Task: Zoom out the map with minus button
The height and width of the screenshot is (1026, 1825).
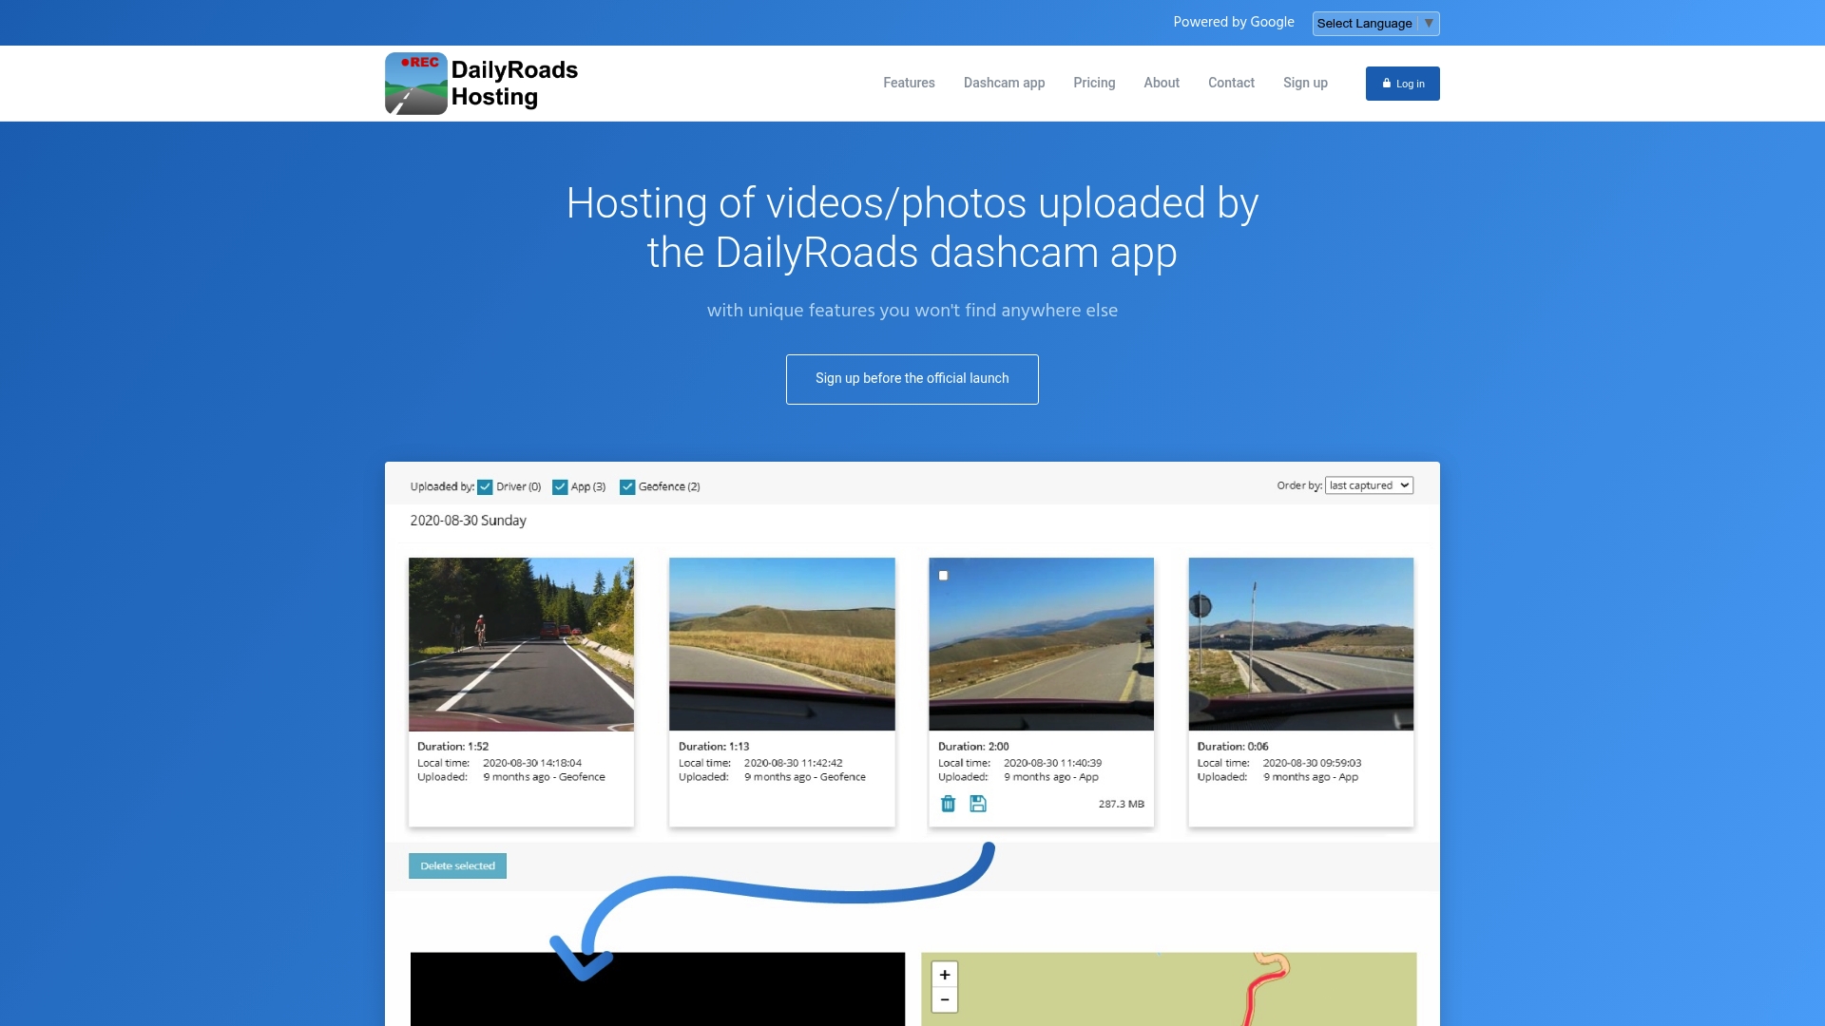Action: (x=945, y=999)
